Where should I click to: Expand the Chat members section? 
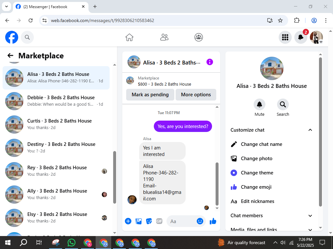pos(272,216)
